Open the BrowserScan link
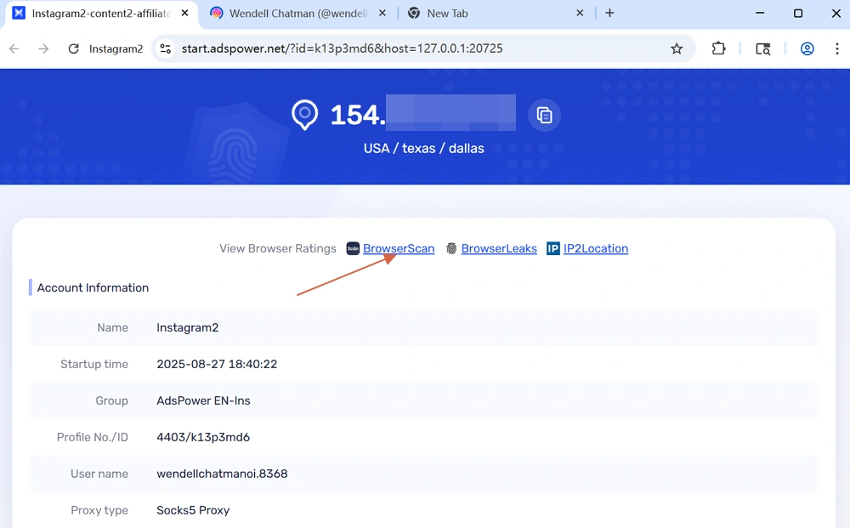The image size is (850, 528). pyautogui.click(x=399, y=248)
